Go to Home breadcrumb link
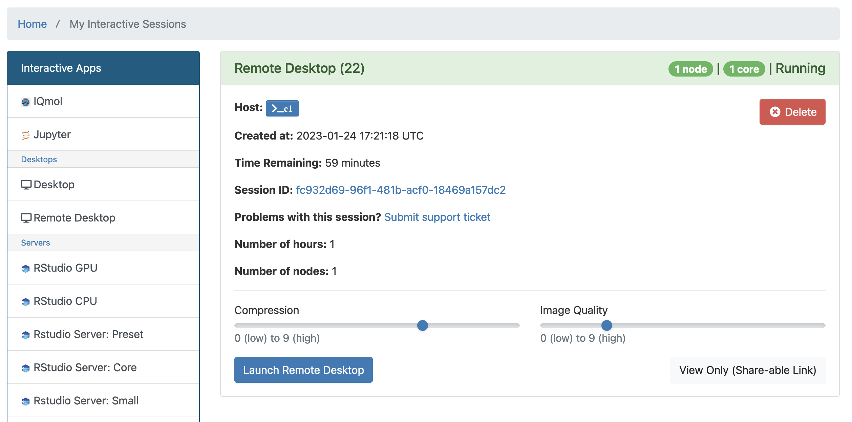 tap(32, 24)
